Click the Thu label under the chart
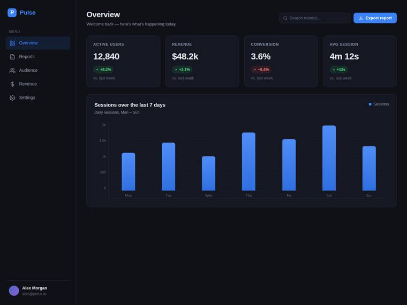This screenshot has width=407, height=305. coord(248,195)
